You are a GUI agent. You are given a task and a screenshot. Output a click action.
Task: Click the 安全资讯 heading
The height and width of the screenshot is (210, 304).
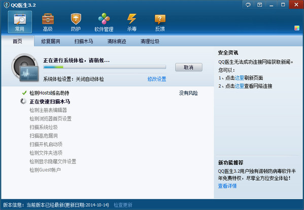pos(228,53)
